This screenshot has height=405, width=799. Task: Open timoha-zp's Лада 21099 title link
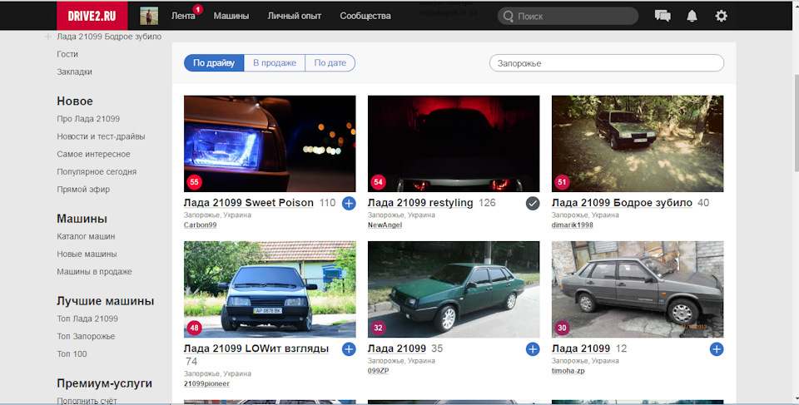581,348
